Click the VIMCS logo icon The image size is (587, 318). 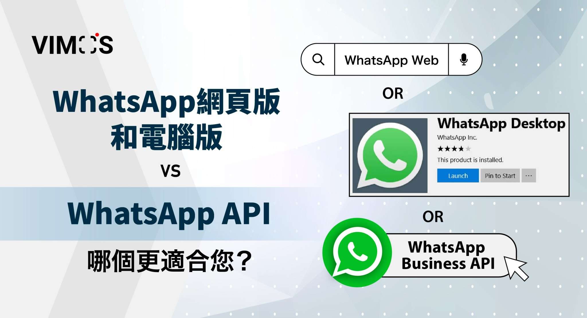60,41
